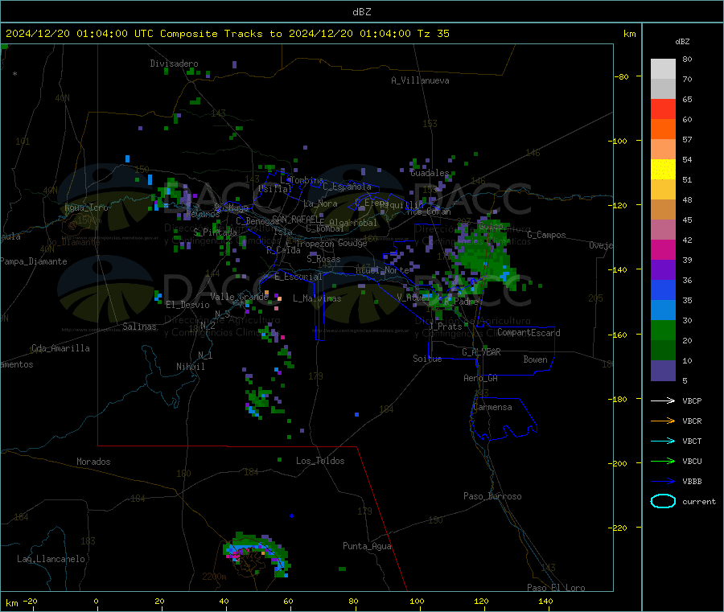Click the S_Rosas map label
The width and height of the screenshot is (724, 612).
coord(323,260)
